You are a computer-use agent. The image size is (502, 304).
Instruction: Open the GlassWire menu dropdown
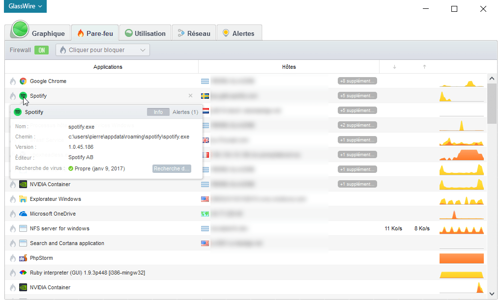tap(25, 6)
